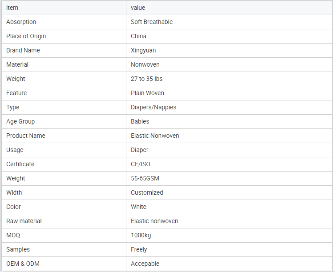The height and width of the screenshot is (272, 335).
Task: Select the "Soft Breathable" value cell
Action: [x=152, y=22]
